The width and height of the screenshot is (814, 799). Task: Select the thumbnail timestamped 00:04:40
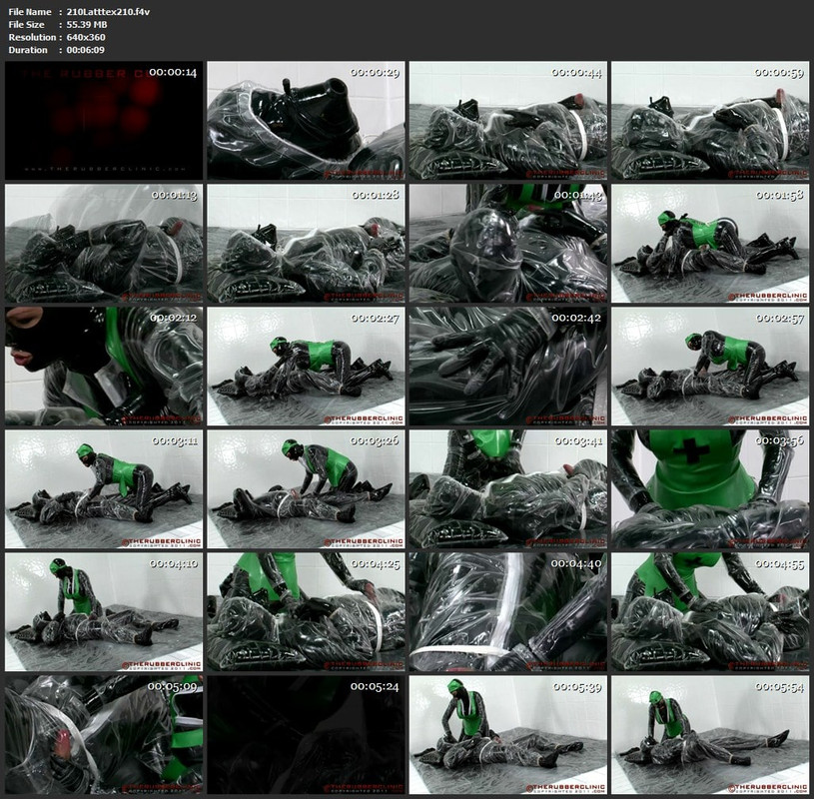(507, 612)
